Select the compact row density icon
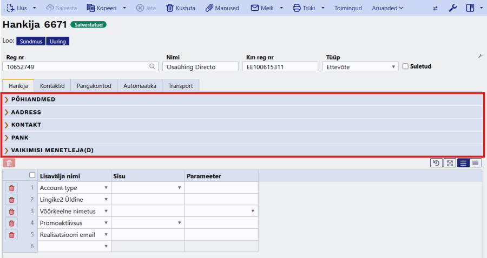 476,163
